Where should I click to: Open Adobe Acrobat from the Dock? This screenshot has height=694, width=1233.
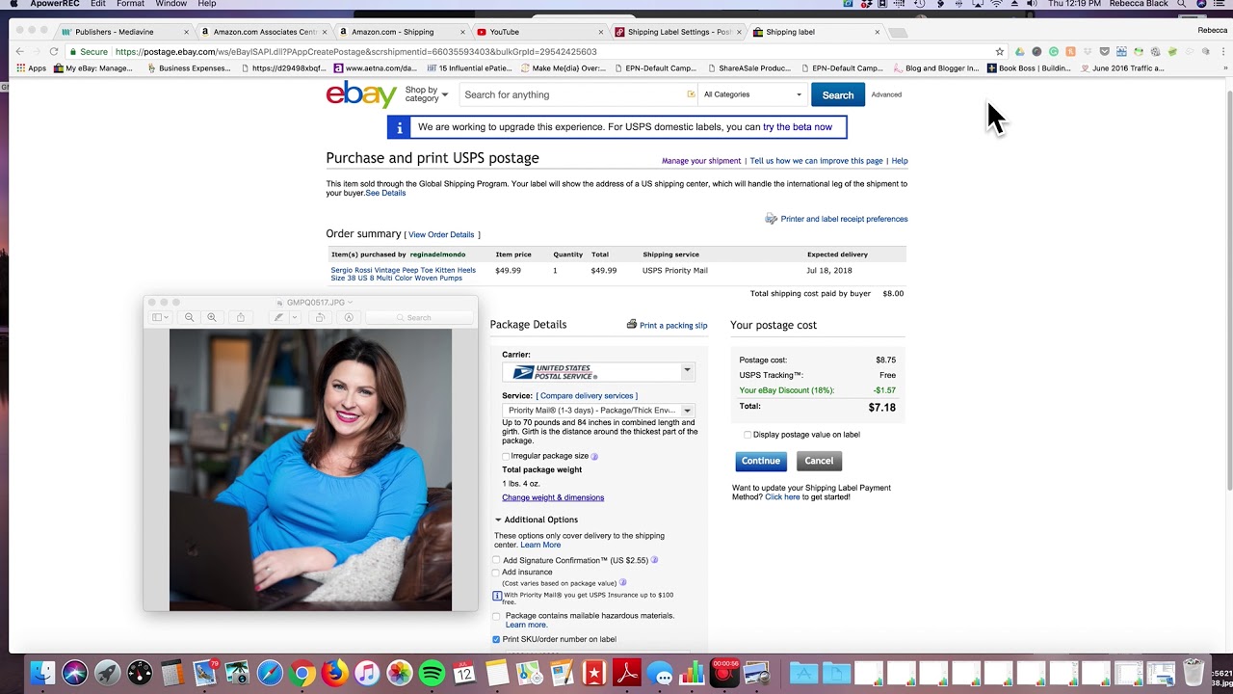tap(627, 673)
